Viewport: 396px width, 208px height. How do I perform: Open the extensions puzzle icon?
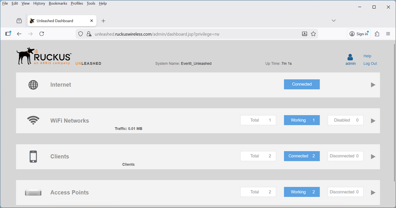[x=377, y=34]
